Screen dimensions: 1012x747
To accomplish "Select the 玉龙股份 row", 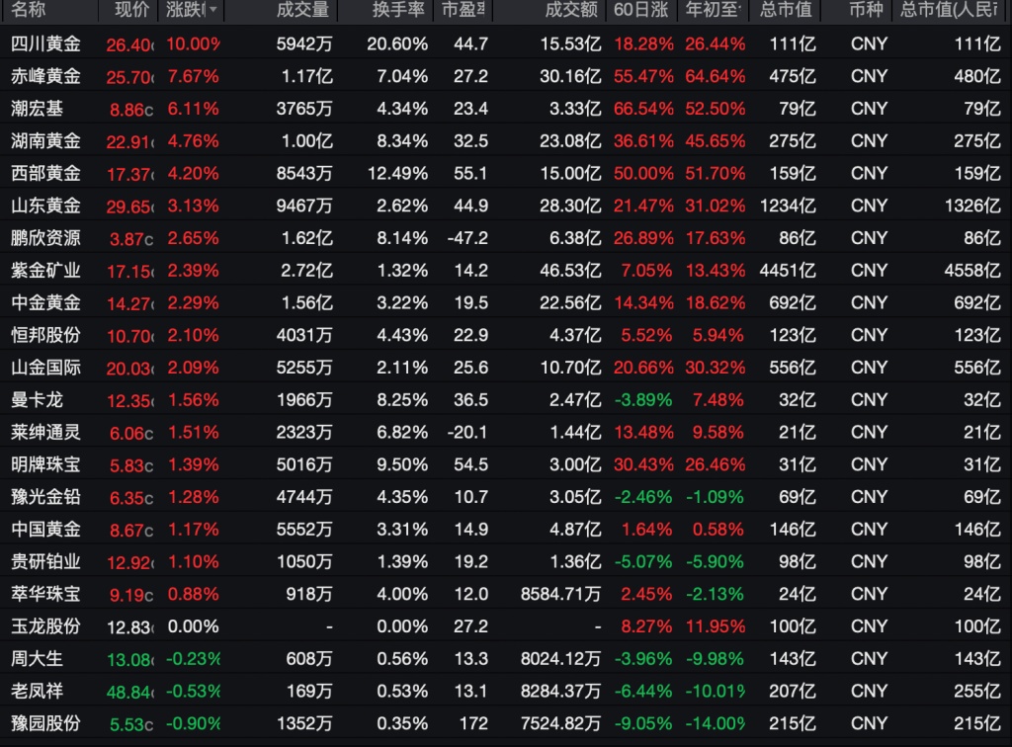I will click(506, 626).
